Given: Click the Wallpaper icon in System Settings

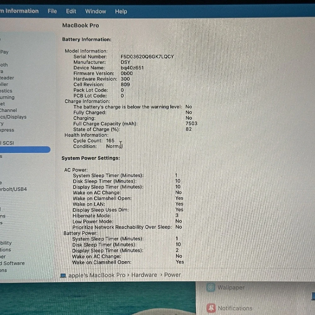Looking at the screenshot, I should coord(211,288).
